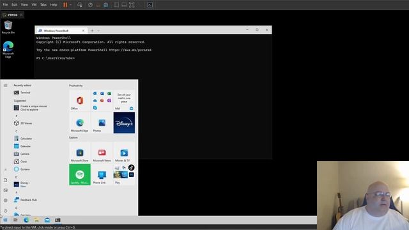Viewport: 409px width, 230px height.
Task: Open the Office tile
Action: pyautogui.click(x=80, y=100)
